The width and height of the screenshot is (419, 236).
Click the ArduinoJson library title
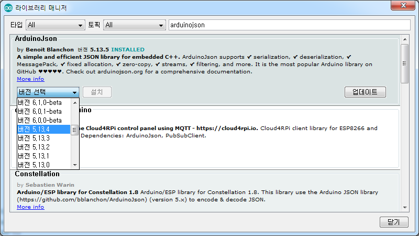pyautogui.click(x=36, y=38)
